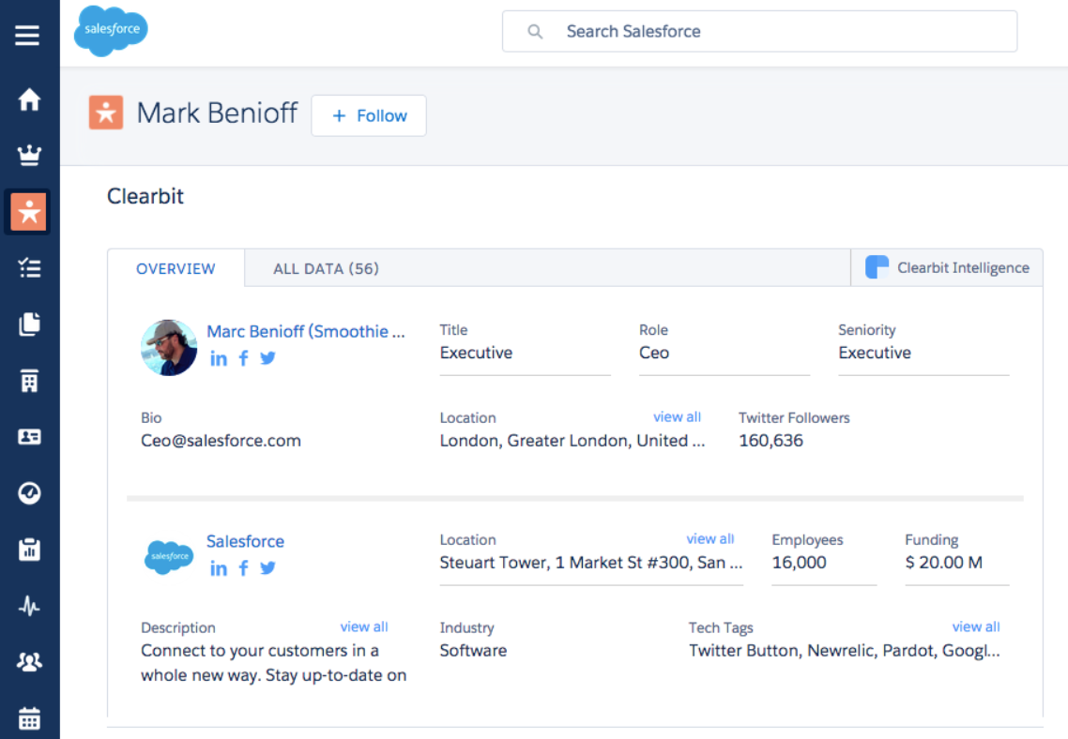Click the Title value Executive
This screenshot has height=739, width=1068.
[476, 353]
